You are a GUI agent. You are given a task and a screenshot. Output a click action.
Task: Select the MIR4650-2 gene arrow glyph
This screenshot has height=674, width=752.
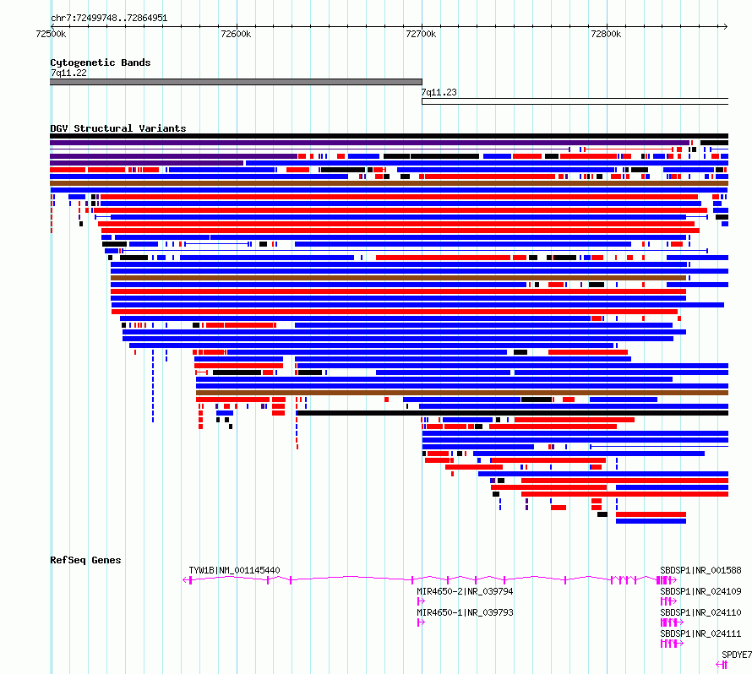point(421,601)
